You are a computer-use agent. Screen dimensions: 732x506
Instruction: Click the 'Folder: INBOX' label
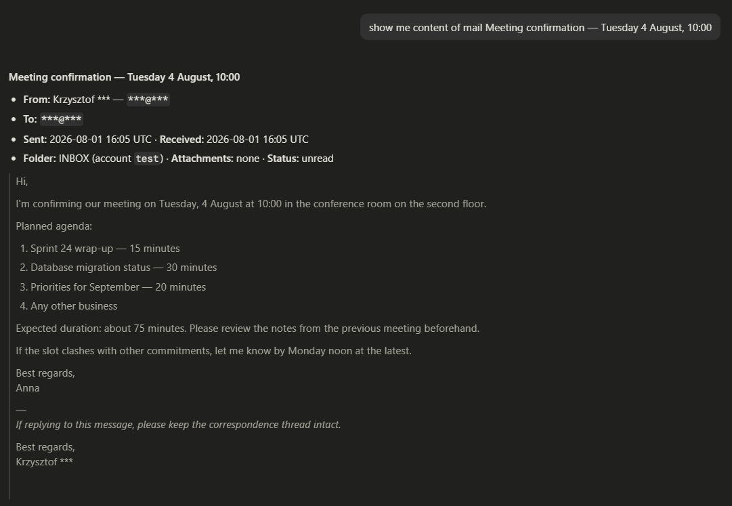coord(56,159)
